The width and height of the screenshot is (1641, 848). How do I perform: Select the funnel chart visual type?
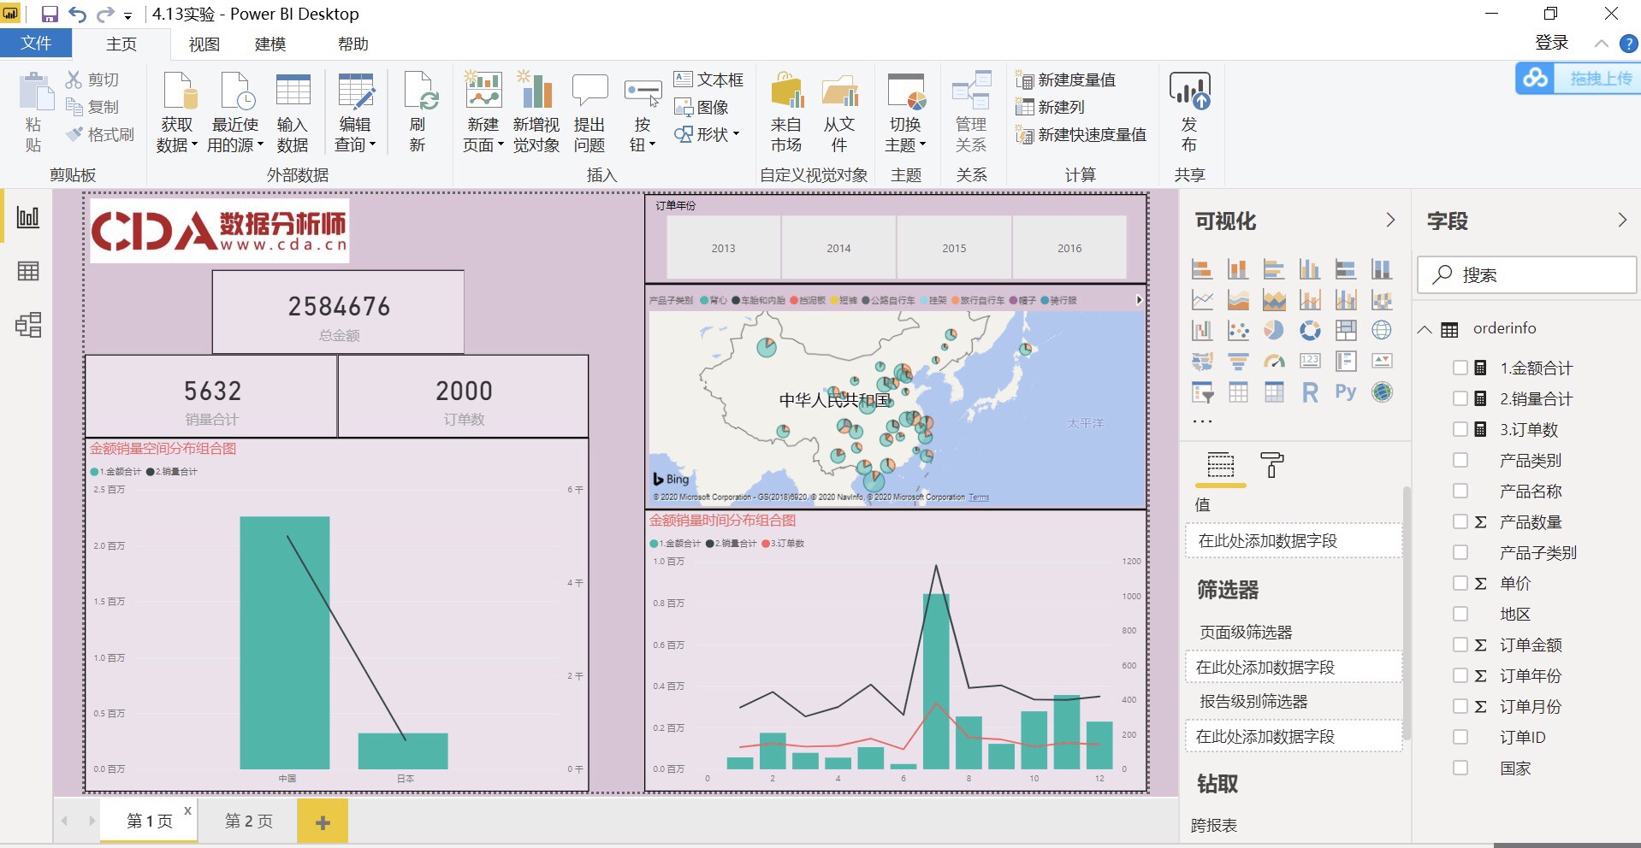tap(1238, 361)
